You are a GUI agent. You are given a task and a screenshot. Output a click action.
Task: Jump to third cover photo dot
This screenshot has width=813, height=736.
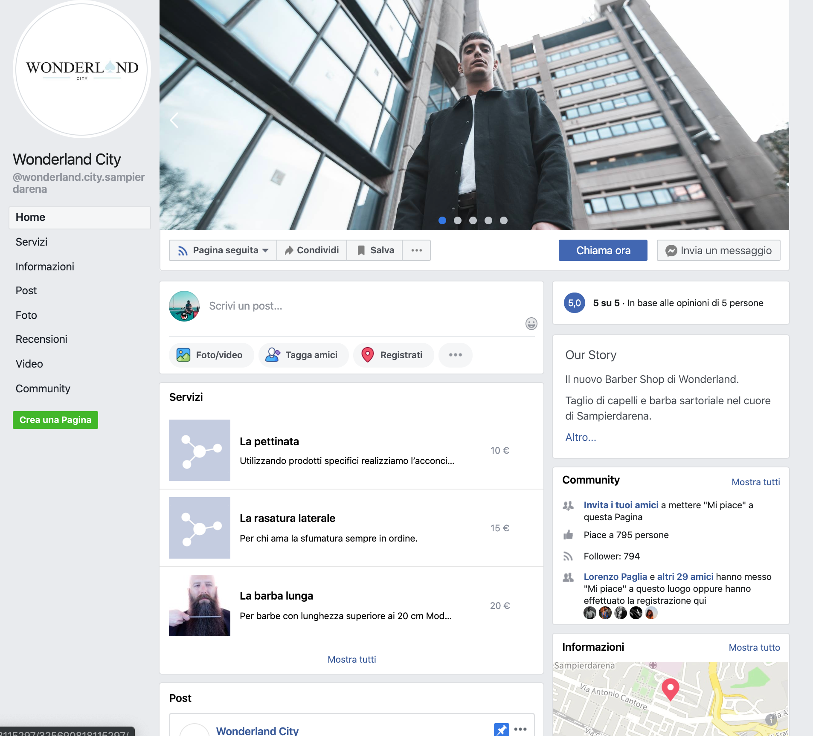pos(473,220)
